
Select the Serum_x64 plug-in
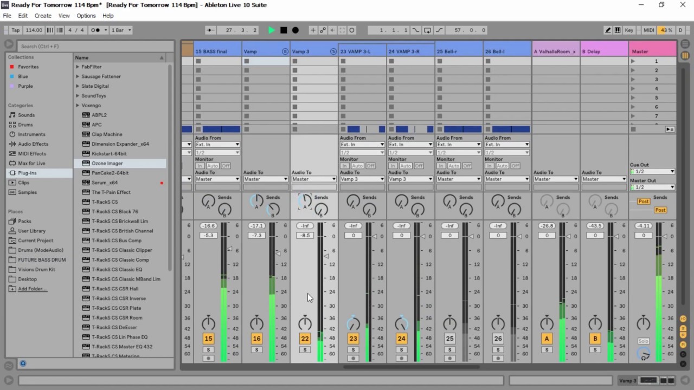point(105,183)
